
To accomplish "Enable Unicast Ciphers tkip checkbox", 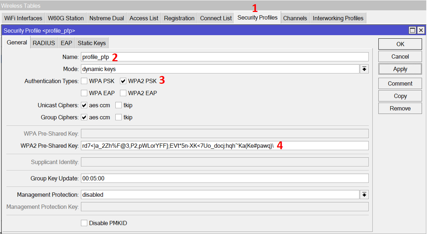I will point(119,105).
